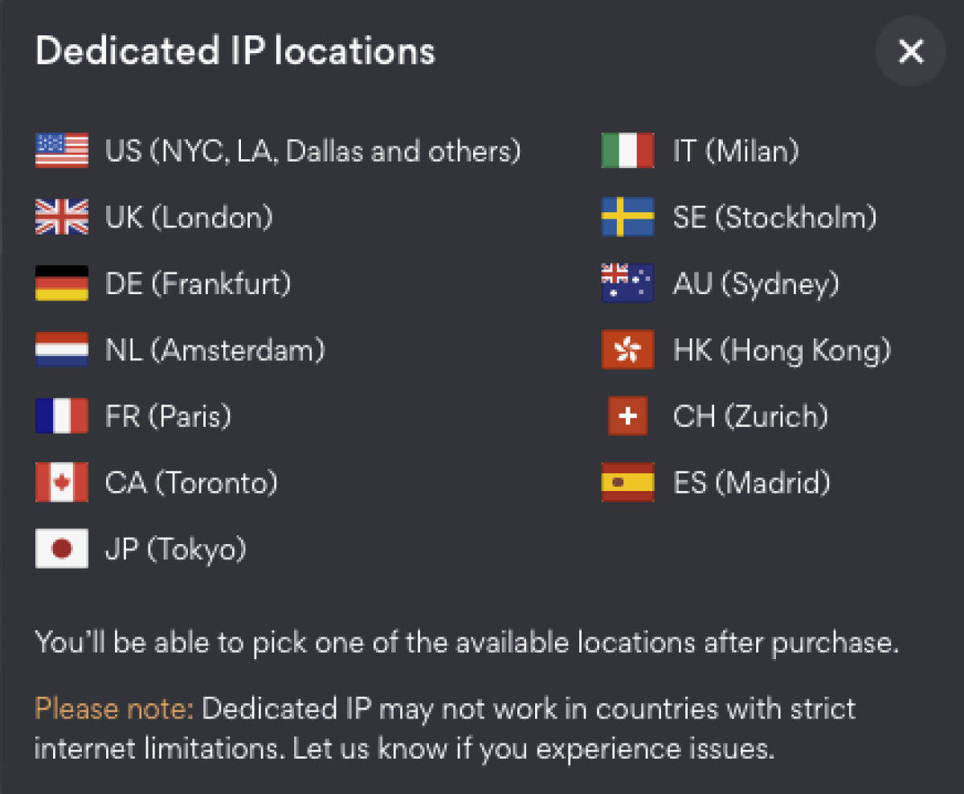Click the 'Dedicated IP locations' heading
This screenshot has width=964, height=794.
point(235,51)
